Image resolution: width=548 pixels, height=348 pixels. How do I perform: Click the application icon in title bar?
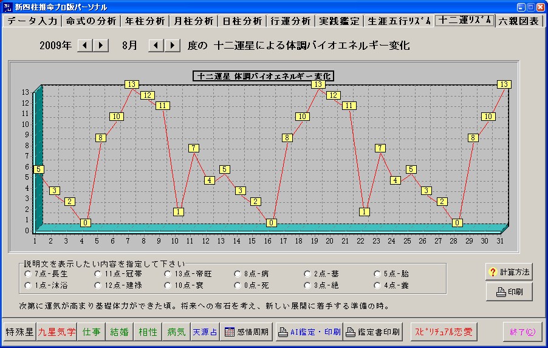(7, 7)
